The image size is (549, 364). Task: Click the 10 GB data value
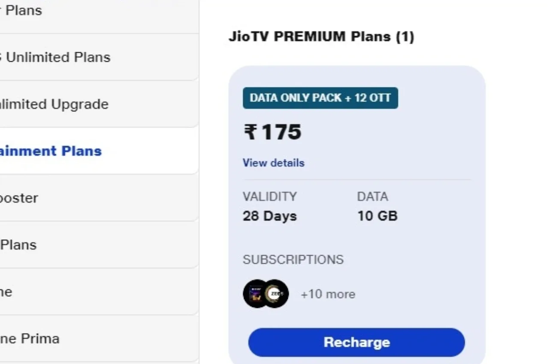(377, 216)
